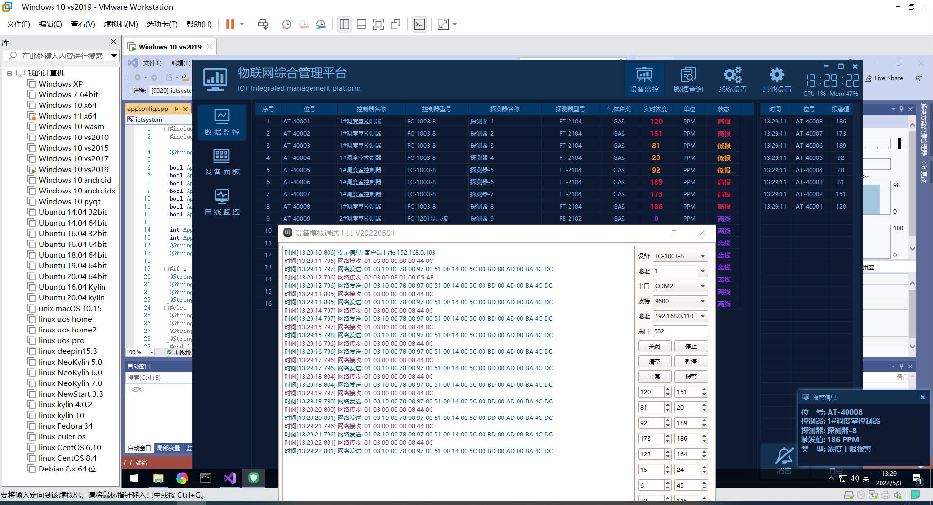Open Visual Studio from the guest taskbar
This screenshot has height=505, width=933.
229,478
